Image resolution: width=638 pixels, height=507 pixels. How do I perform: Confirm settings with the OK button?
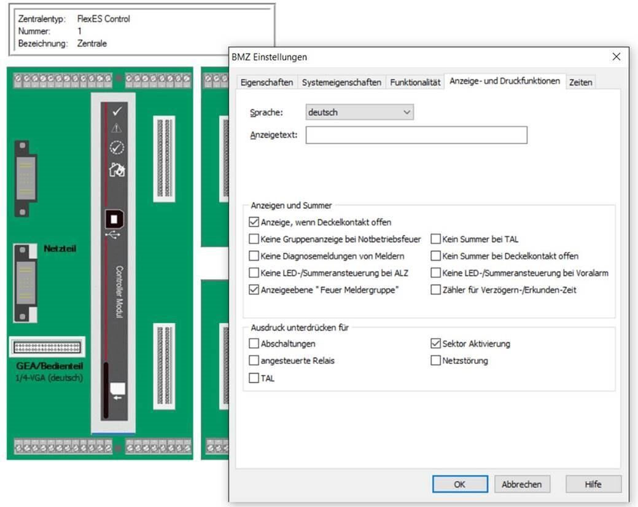(460, 484)
